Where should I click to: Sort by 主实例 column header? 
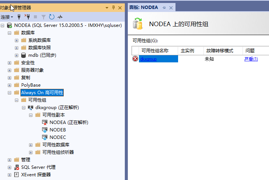pyautogui.click(x=191, y=51)
